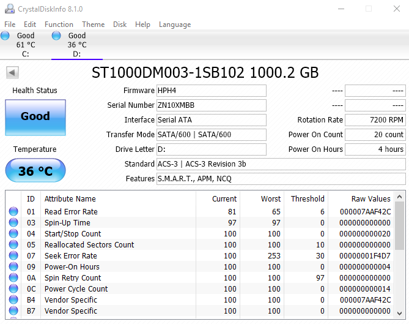Click the status orb for Spin Retry Count
409x324 pixels.
13,277
